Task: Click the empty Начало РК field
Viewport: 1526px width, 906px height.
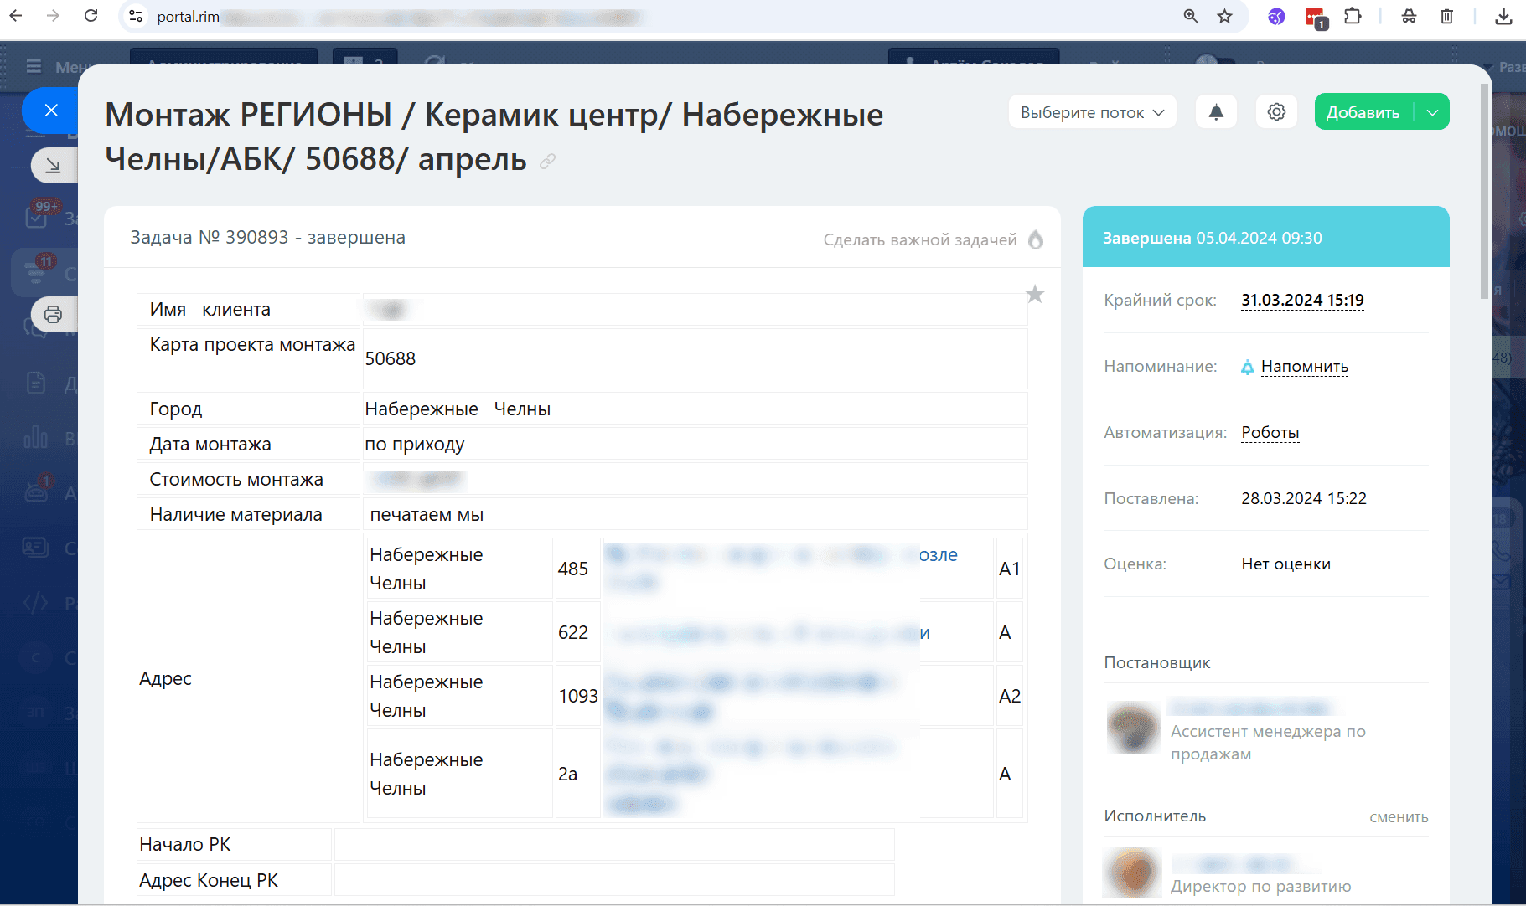Action: coord(613,845)
